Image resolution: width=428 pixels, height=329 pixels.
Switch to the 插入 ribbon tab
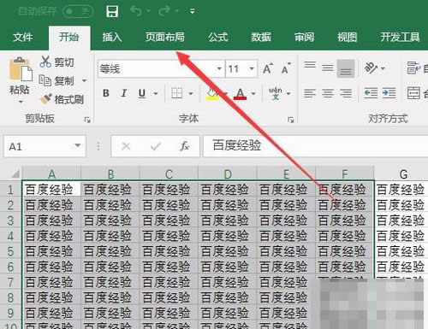pos(112,37)
